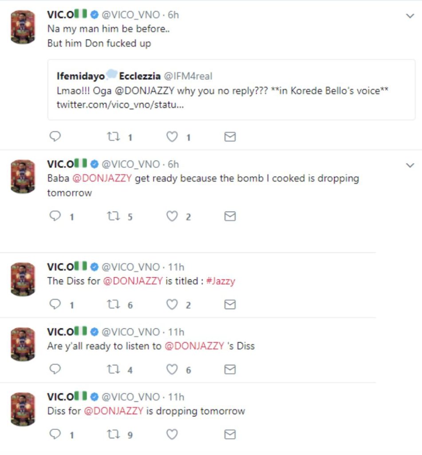The height and width of the screenshot is (455, 422).
Task: Like the "Na my man him be before" tweet
Action: tap(172, 137)
